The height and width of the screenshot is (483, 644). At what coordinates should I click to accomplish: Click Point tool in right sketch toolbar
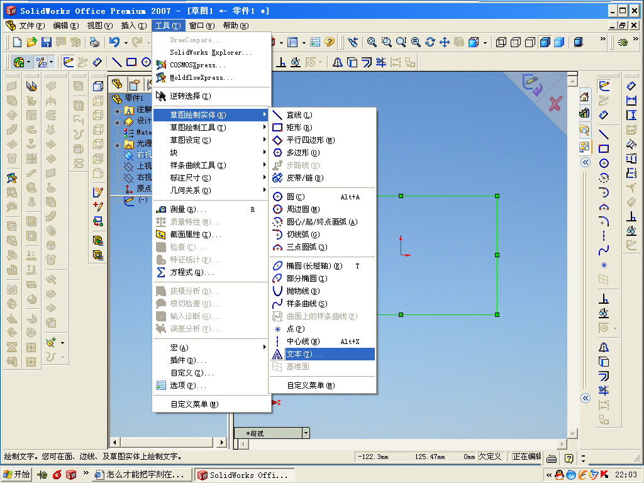tap(603, 265)
